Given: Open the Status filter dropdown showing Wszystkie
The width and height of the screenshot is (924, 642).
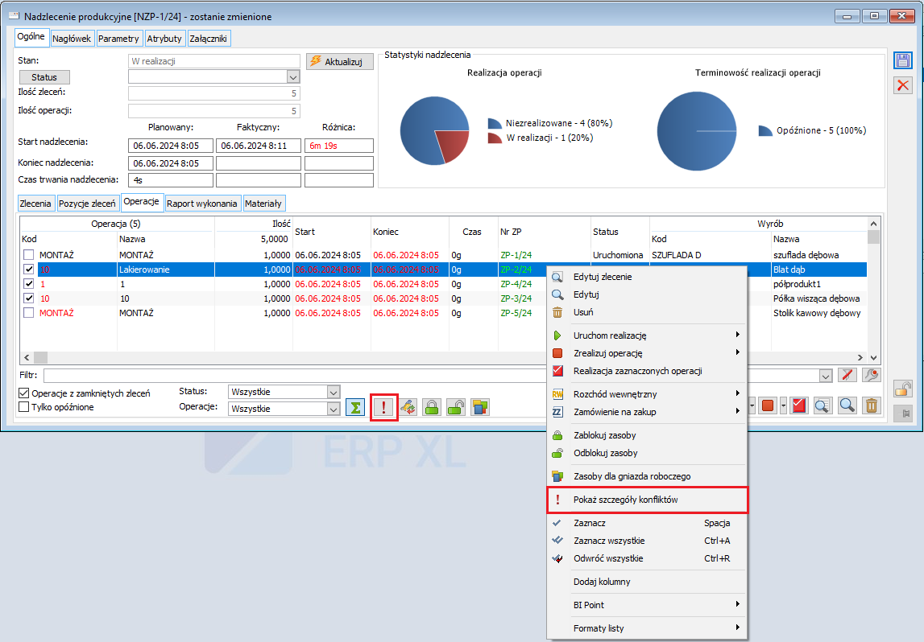Looking at the screenshot, I should click(334, 392).
